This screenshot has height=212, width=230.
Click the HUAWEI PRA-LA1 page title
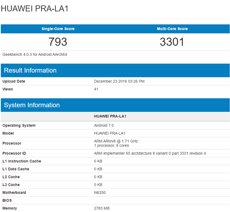[34, 9]
